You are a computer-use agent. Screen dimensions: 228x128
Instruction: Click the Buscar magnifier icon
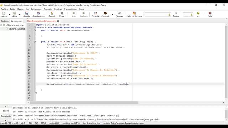(x=176, y=14)
